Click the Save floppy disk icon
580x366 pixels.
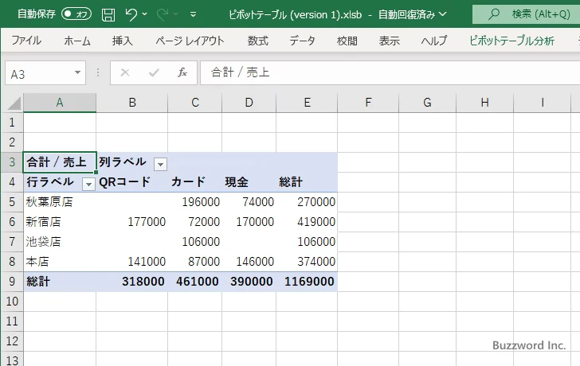(x=108, y=15)
